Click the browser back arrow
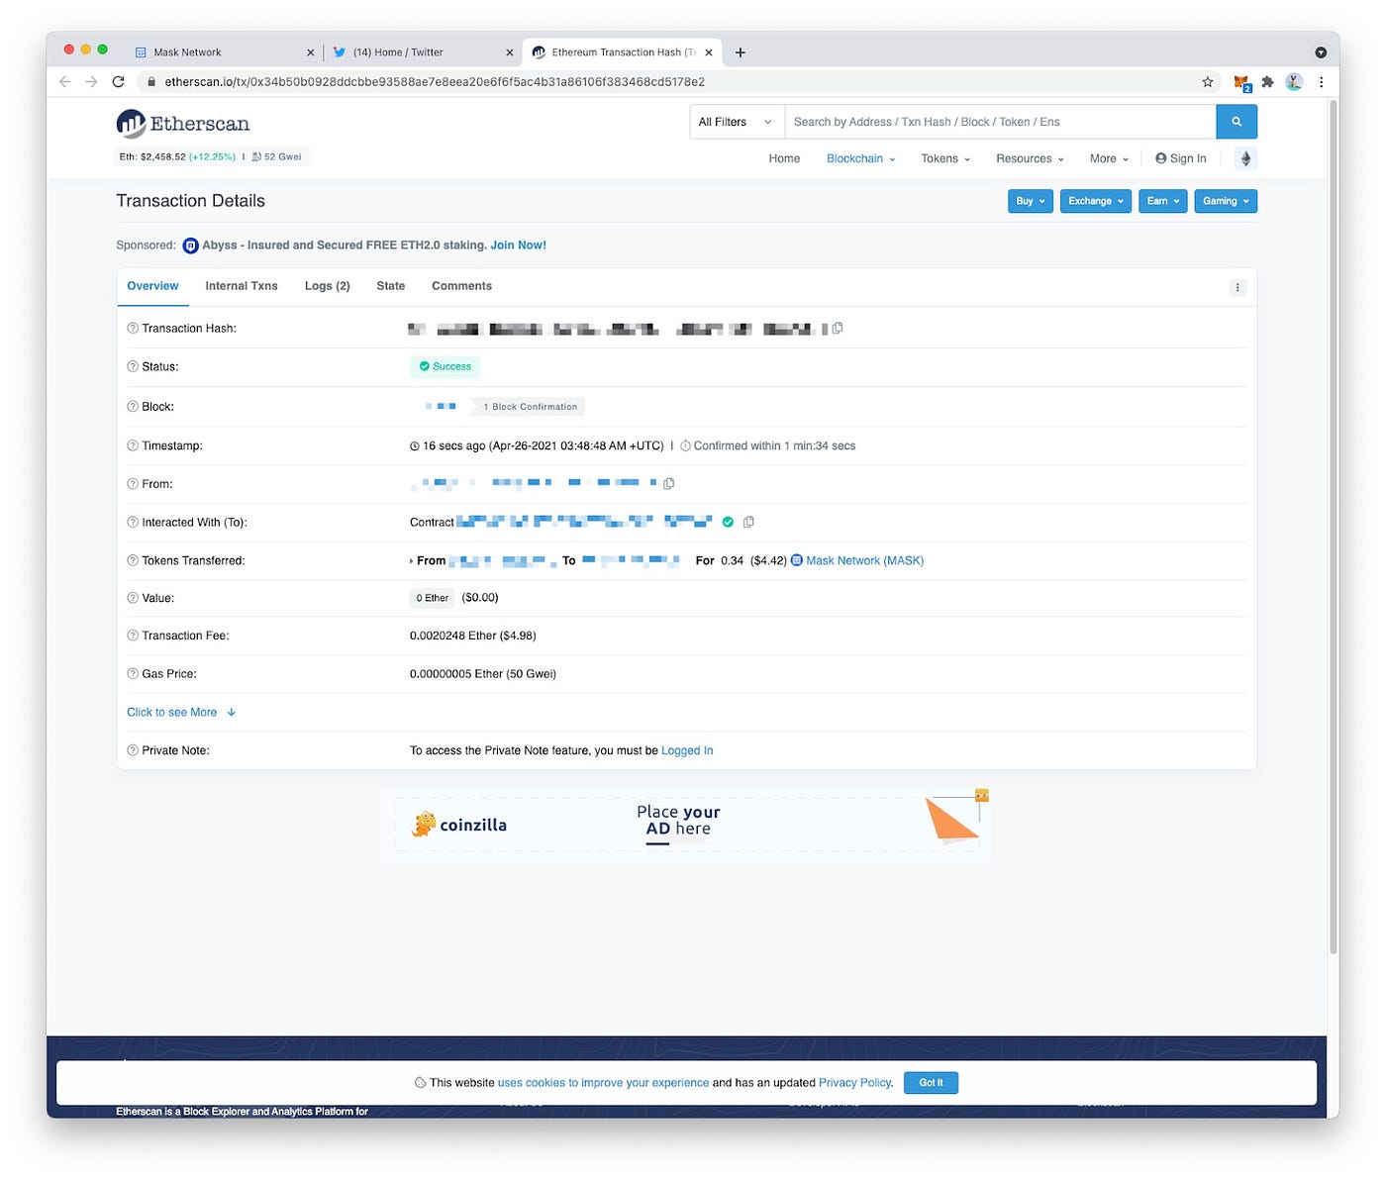The height and width of the screenshot is (1180, 1386). coord(65,81)
